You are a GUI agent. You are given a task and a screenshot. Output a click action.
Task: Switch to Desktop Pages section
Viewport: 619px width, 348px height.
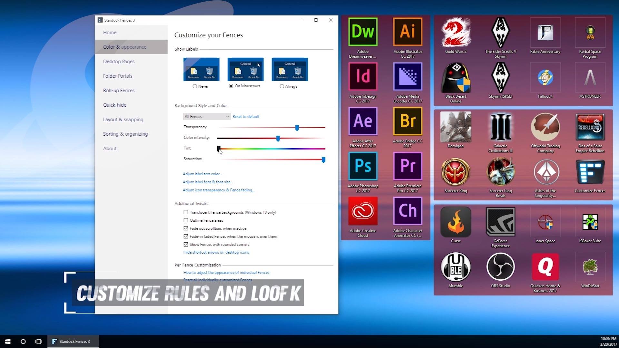coord(131,62)
